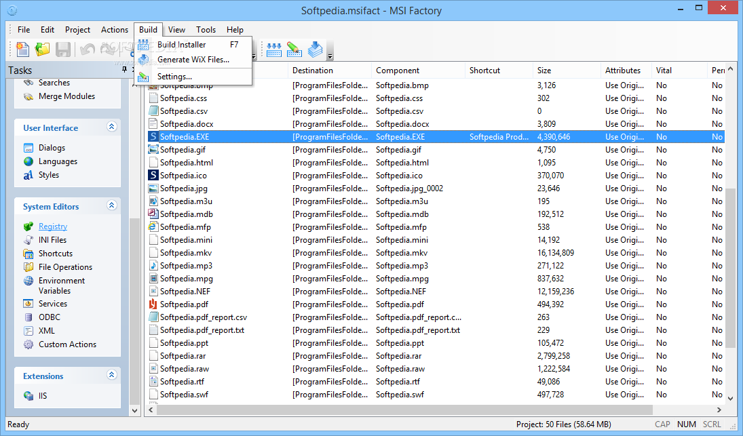Click the XML document icon
The image size is (743, 436).
tap(28, 331)
